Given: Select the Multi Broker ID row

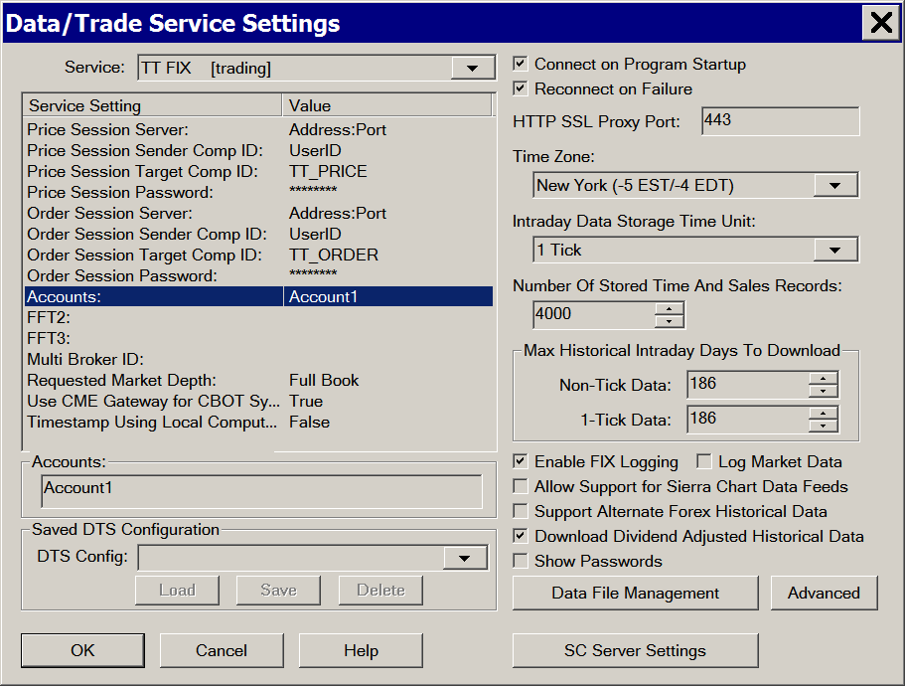Looking at the screenshot, I should (x=258, y=359).
